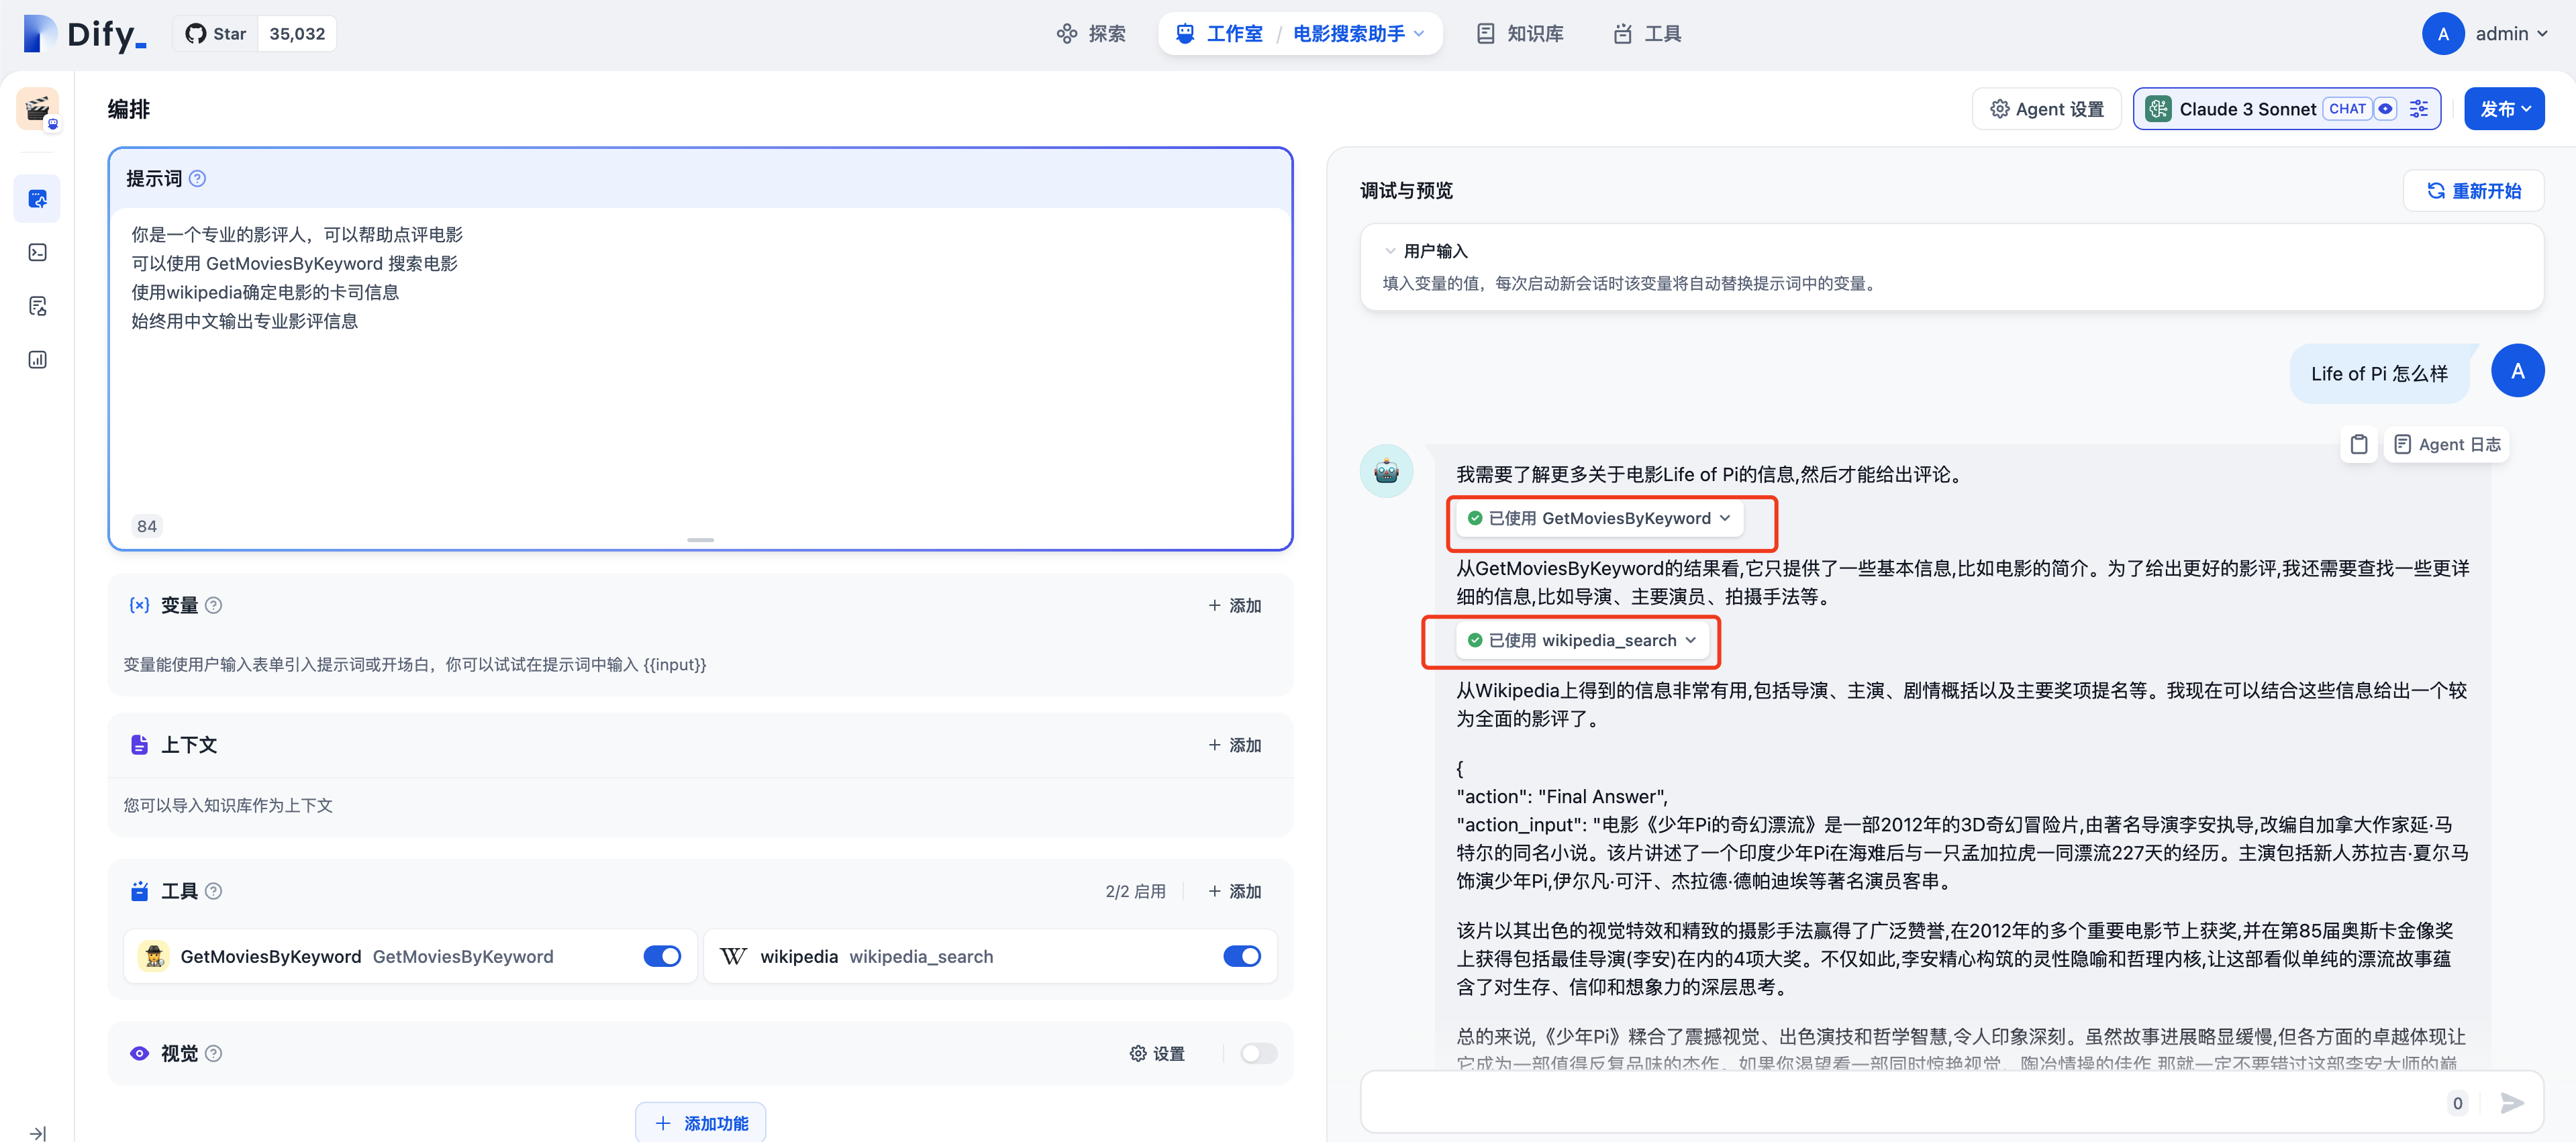Viewport: 2576px width, 1142px height.
Task: Copy the agent response with clipboard icon
Action: (x=2358, y=445)
